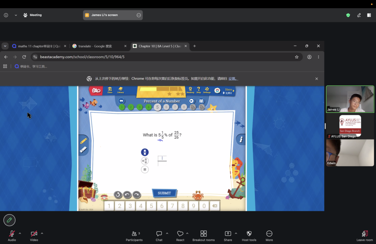Expand the Audio options arrow
The image size is (376, 244).
20,233
